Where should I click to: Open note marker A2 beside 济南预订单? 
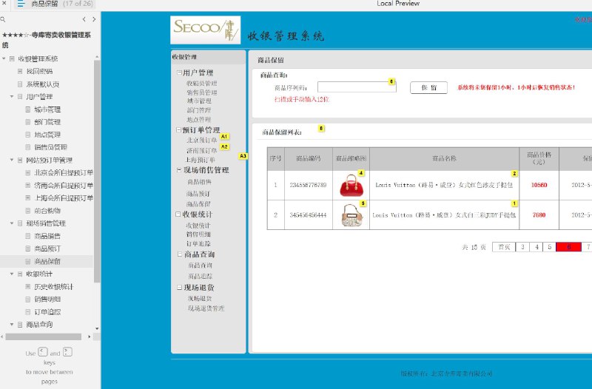(224, 146)
